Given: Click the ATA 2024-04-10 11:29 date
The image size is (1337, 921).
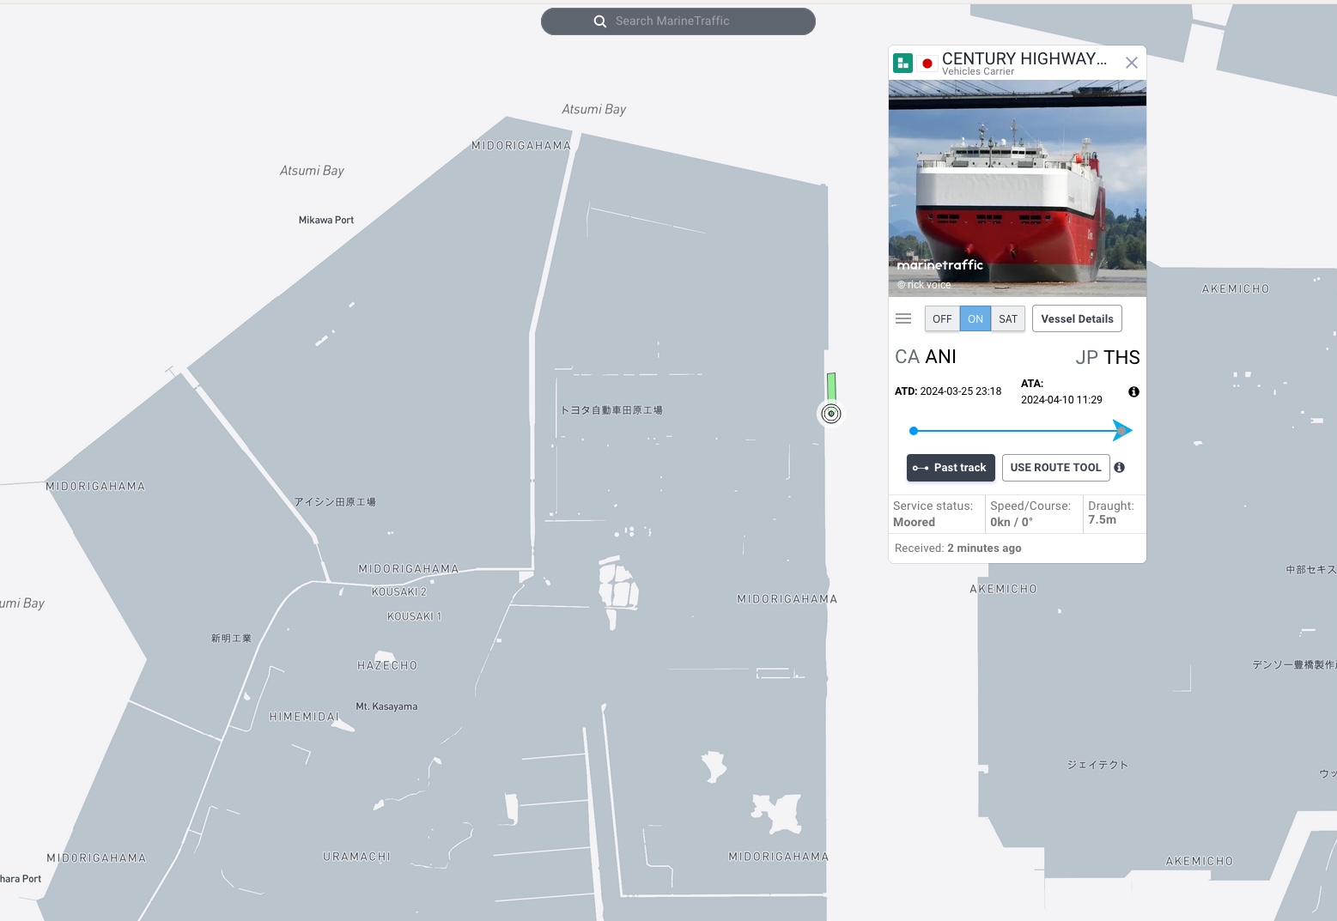Looking at the screenshot, I should 1061,400.
